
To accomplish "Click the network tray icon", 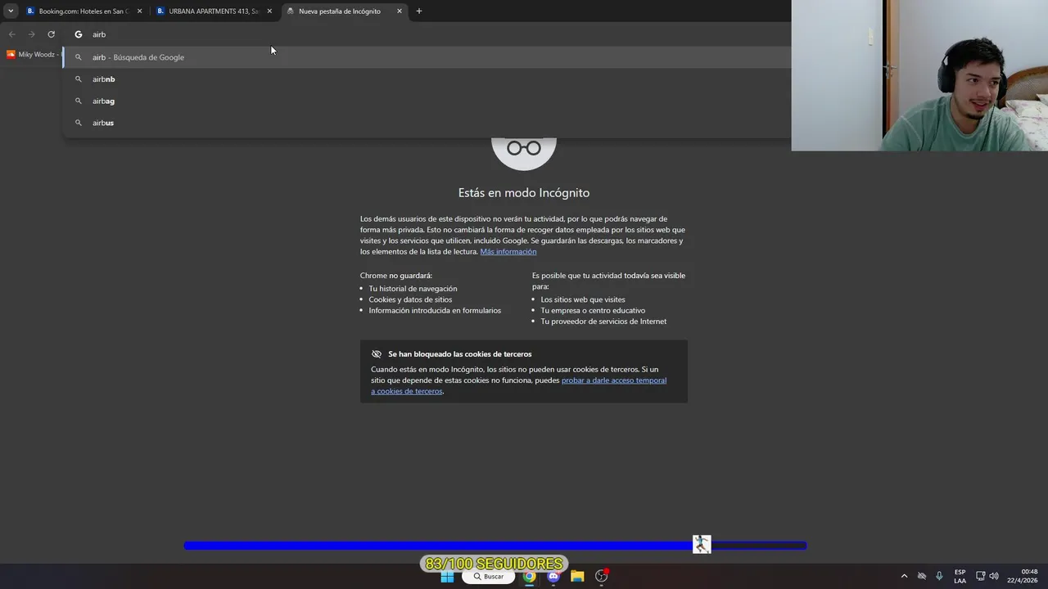I will [x=980, y=577].
